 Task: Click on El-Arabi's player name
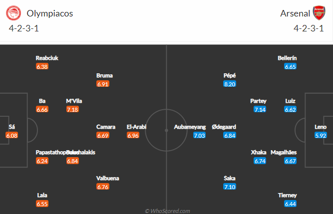tap(136, 127)
